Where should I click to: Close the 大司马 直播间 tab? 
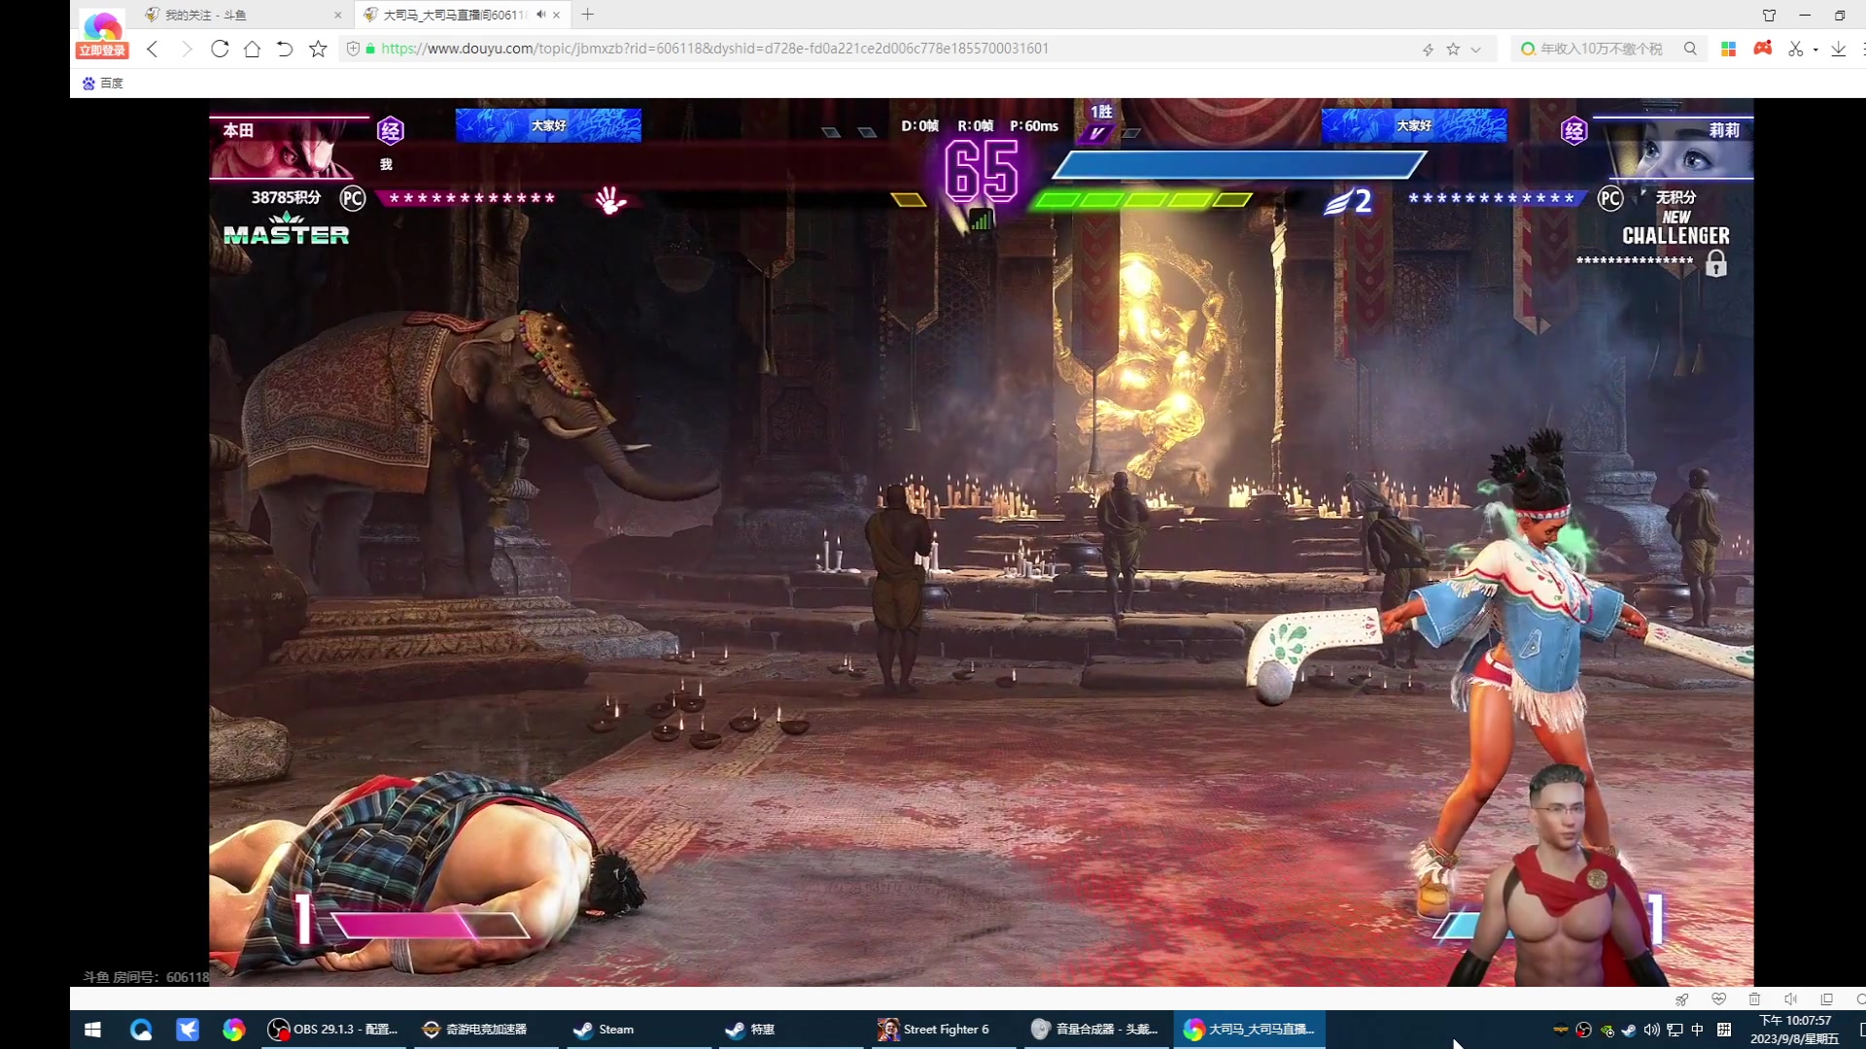[556, 16]
